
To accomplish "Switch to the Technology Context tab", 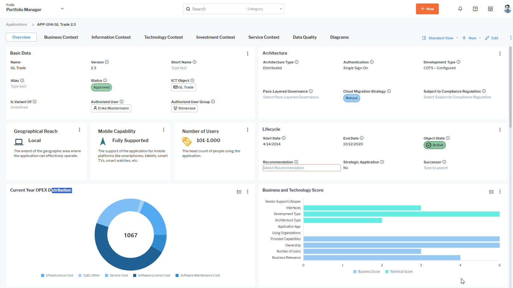I will pos(163,37).
